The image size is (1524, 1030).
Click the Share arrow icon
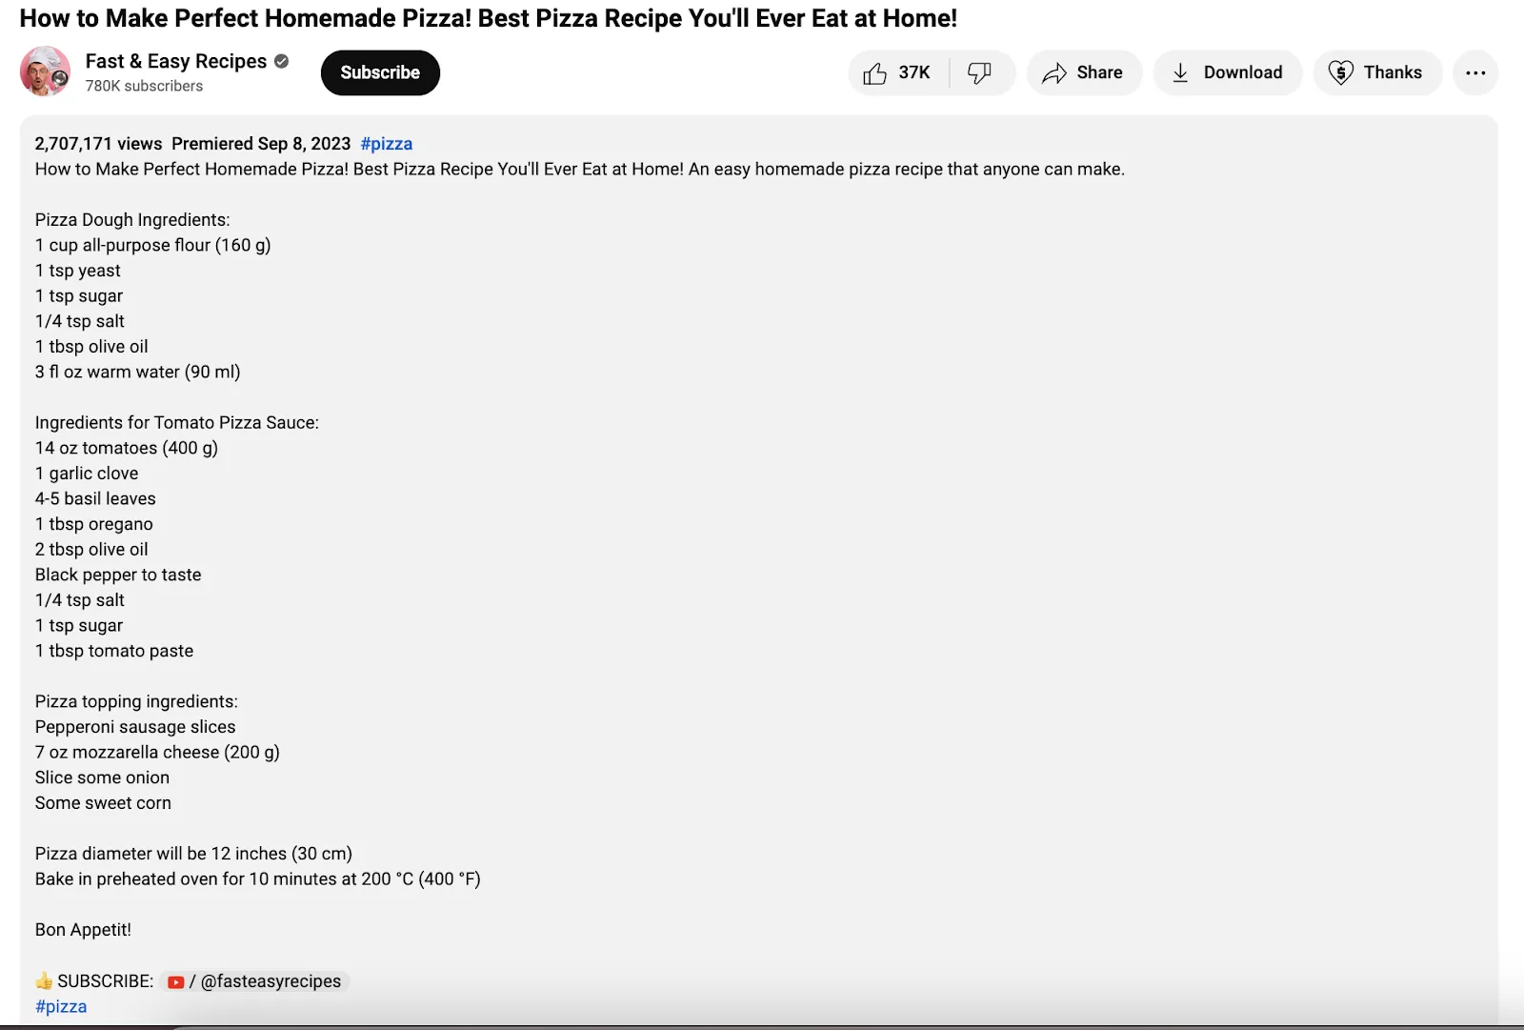click(x=1053, y=73)
